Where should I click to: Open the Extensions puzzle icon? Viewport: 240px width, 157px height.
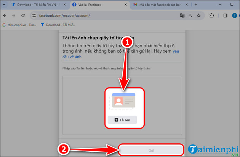coord(211,16)
